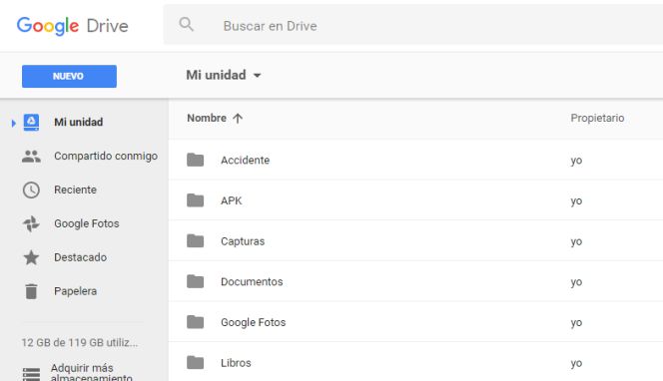Select the Mi unidad drive icon

(31, 122)
